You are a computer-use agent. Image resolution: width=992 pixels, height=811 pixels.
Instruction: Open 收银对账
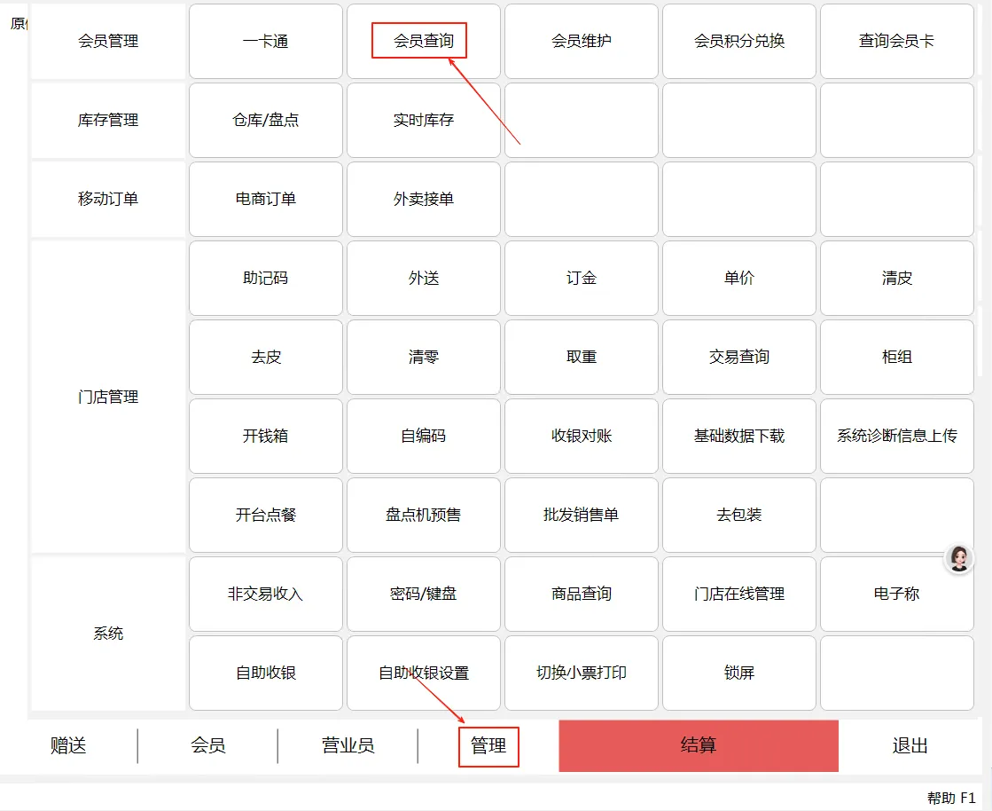581,436
